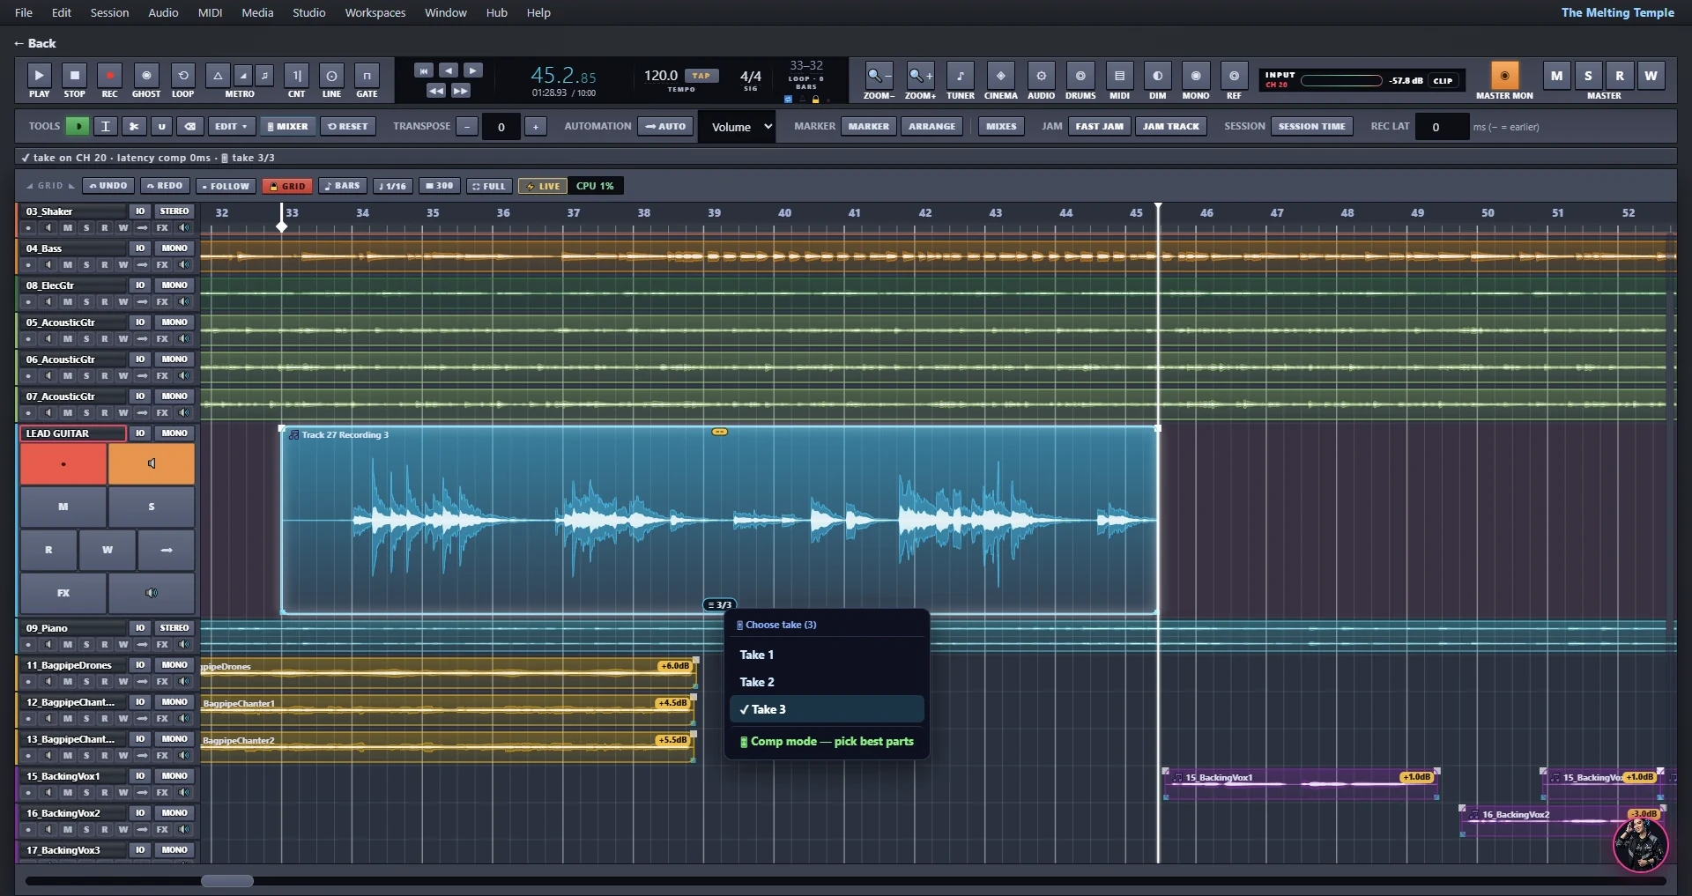Open the Studio menu
This screenshot has height=896, width=1692.
point(308,12)
